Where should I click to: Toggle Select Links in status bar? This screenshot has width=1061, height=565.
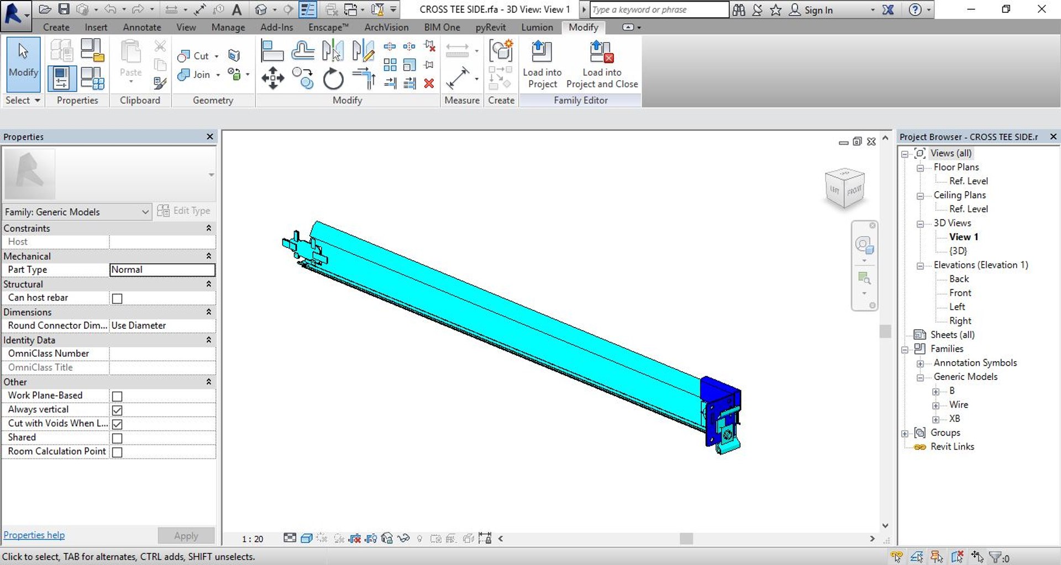[897, 557]
